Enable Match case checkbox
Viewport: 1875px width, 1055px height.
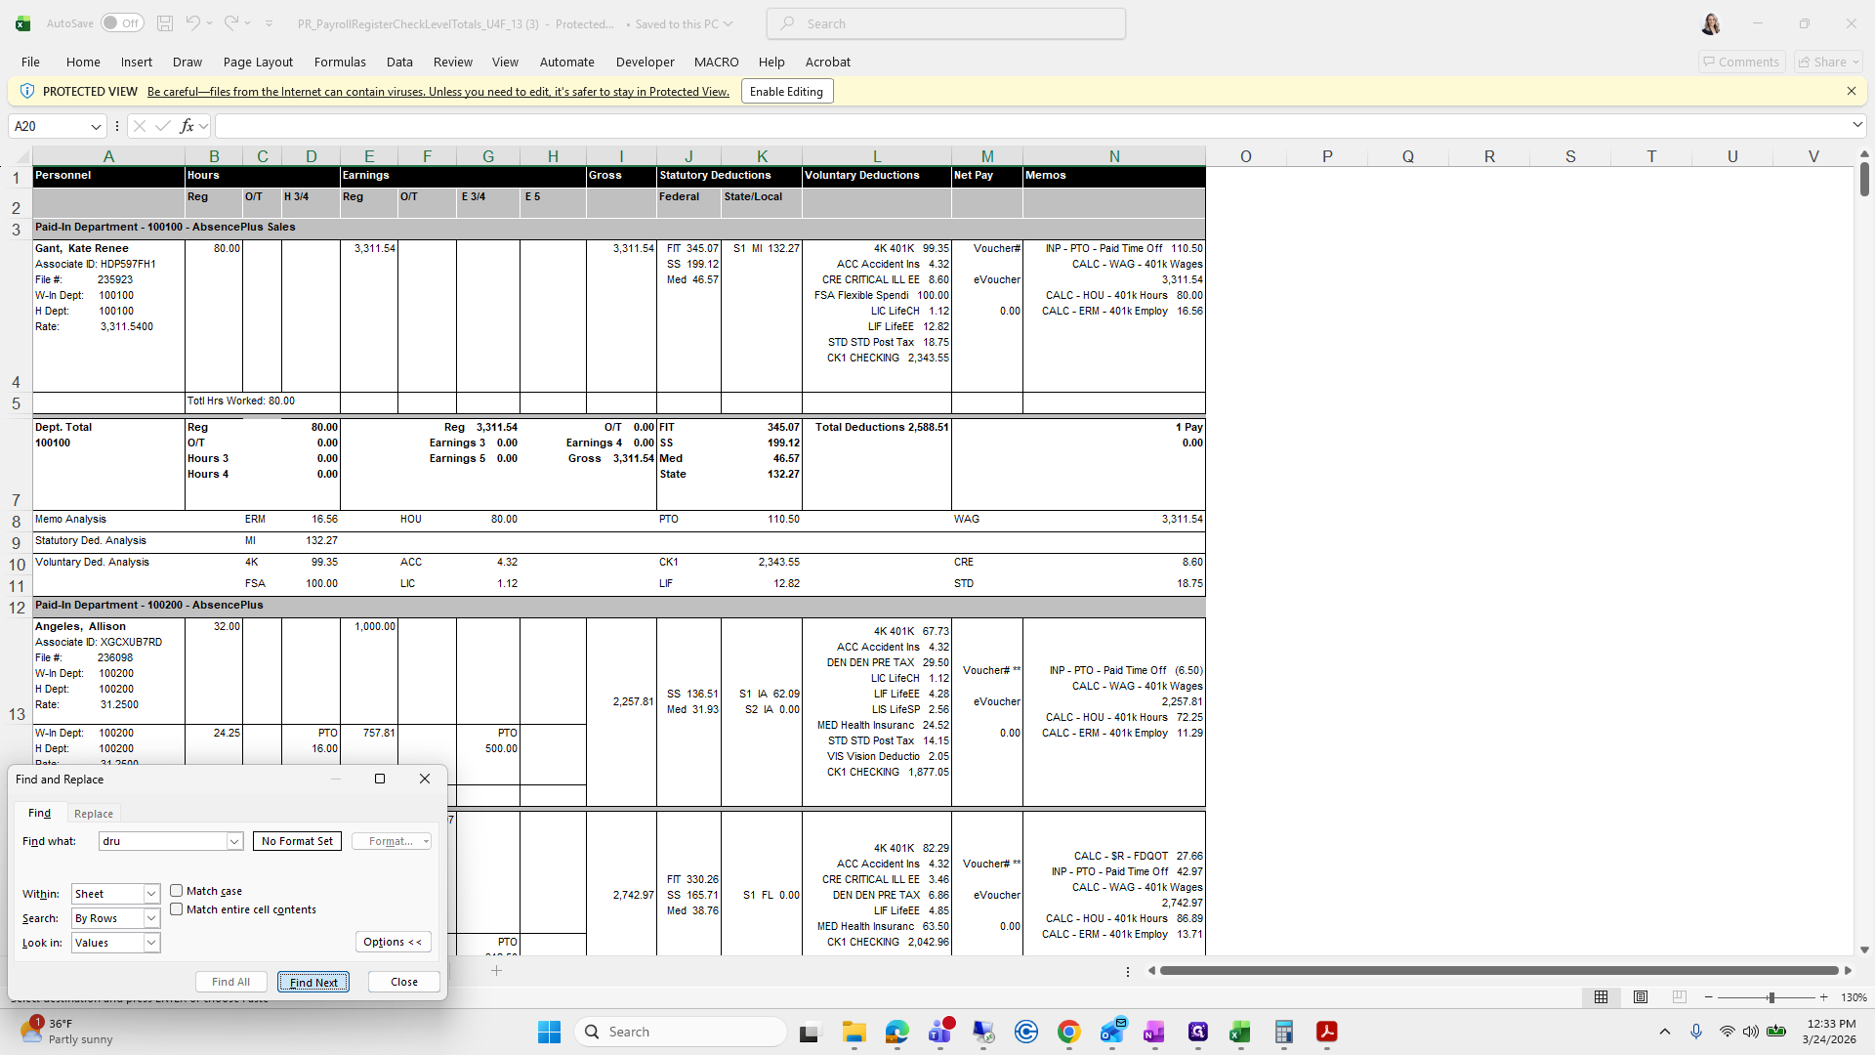click(x=177, y=891)
